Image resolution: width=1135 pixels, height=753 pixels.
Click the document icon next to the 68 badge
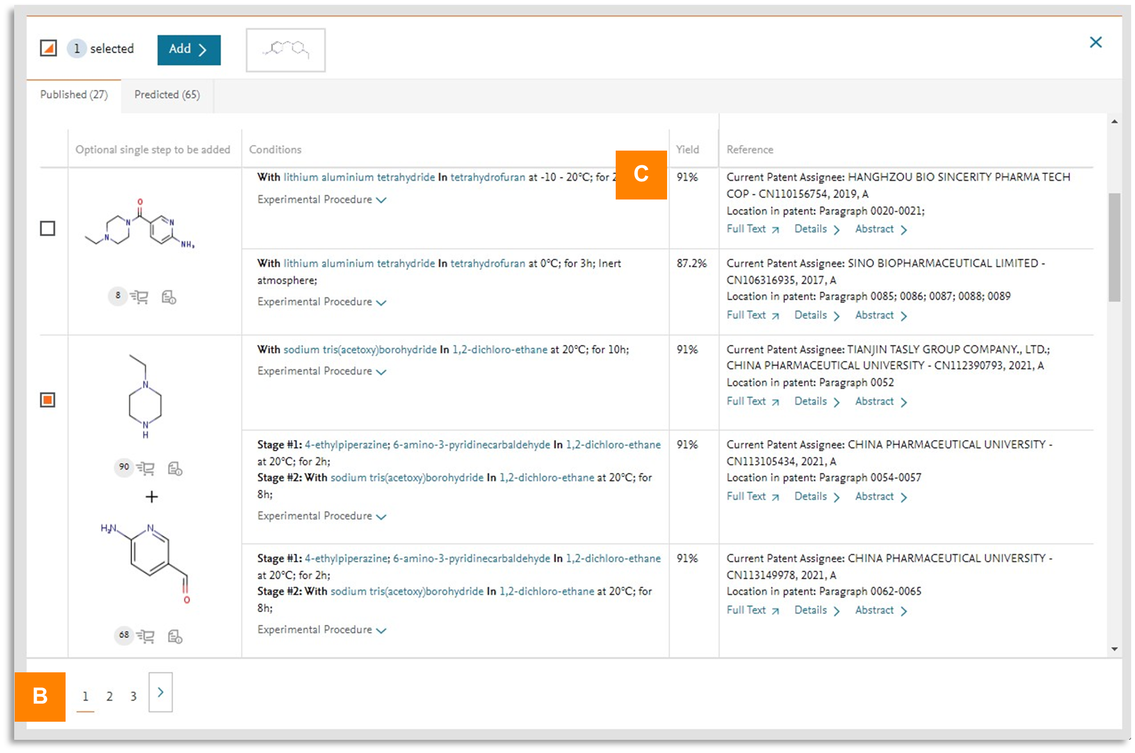(175, 636)
